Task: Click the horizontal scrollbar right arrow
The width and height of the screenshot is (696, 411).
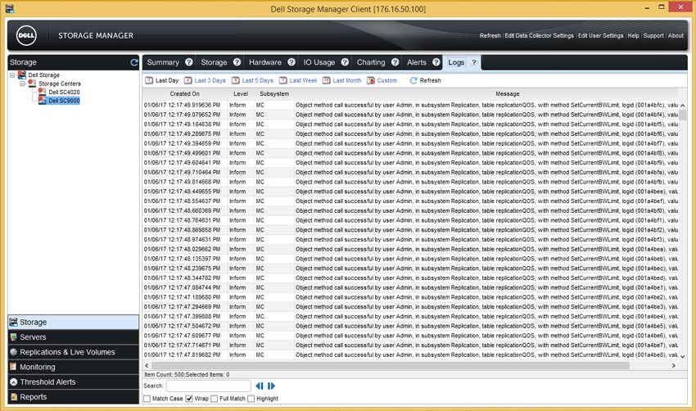Action: (674, 366)
